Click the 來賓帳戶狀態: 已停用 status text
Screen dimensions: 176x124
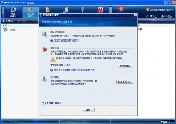(61, 65)
